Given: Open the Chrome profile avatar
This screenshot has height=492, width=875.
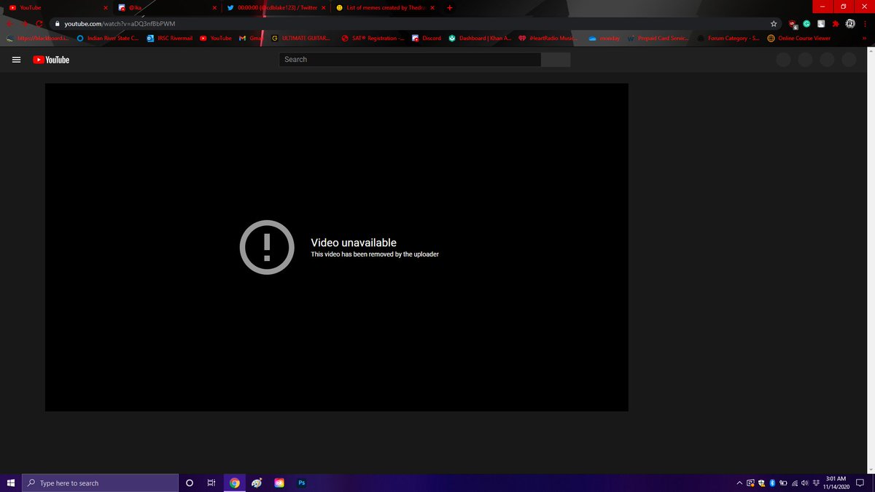Looking at the screenshot, I should [850, 23].
